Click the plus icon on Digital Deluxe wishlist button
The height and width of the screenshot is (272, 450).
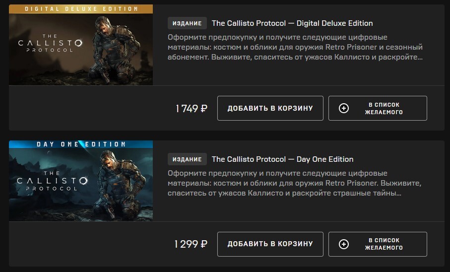[343, 108]
